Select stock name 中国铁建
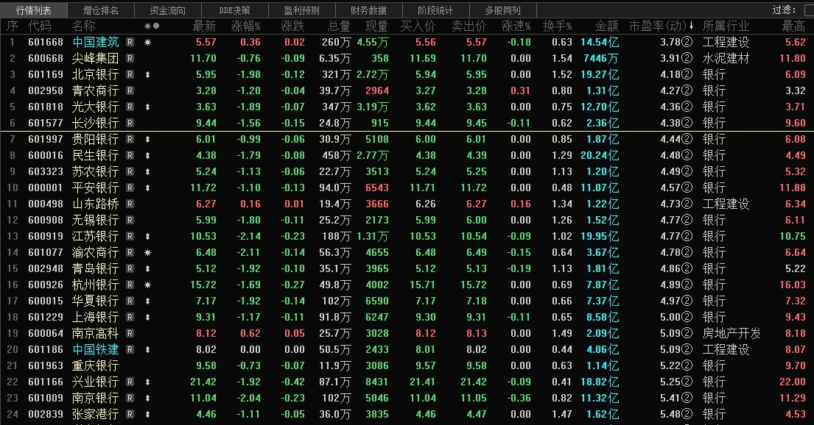 click(x=96, y=350)
